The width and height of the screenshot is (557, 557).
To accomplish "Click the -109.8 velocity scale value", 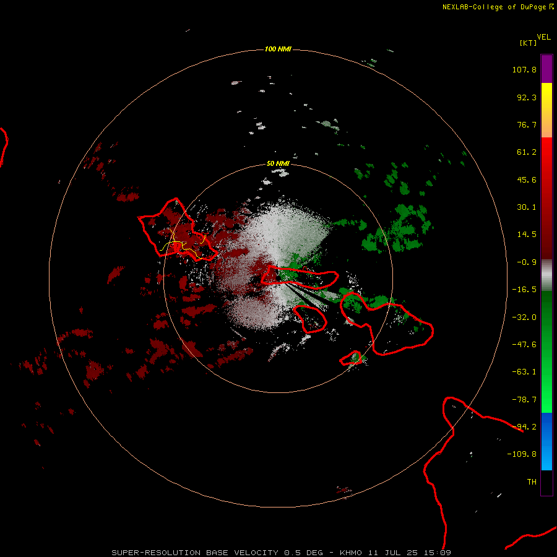I will point(522,454).
